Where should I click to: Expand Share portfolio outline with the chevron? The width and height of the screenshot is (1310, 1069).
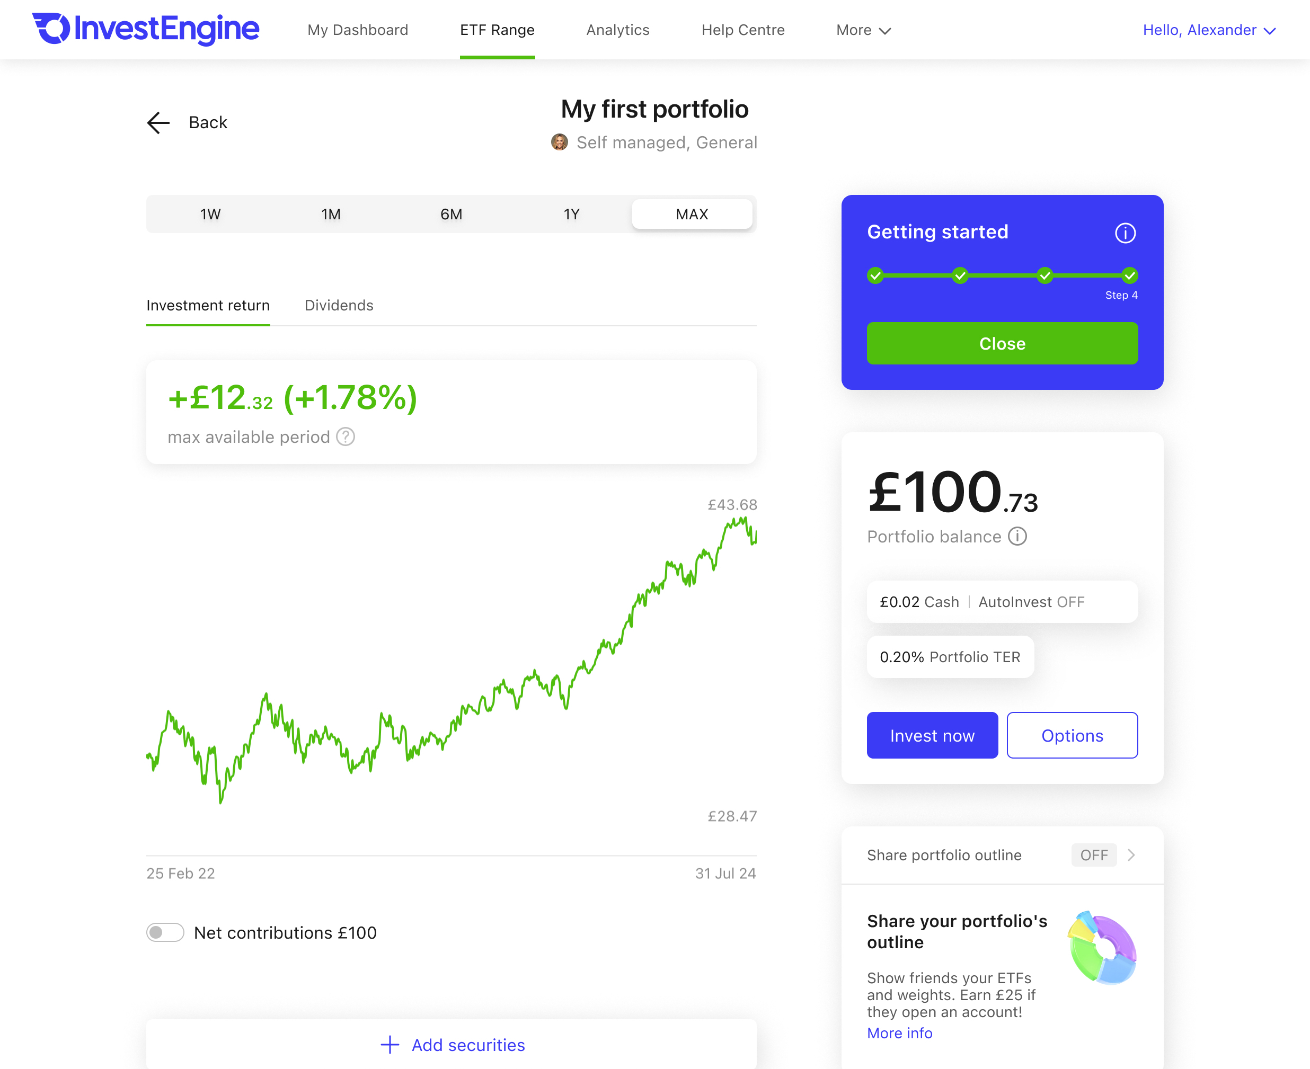coord(1132,854)
